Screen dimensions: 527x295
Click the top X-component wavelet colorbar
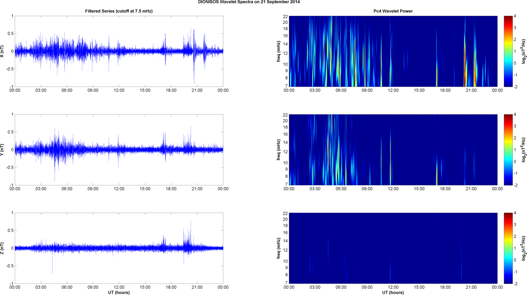point(508,51)
